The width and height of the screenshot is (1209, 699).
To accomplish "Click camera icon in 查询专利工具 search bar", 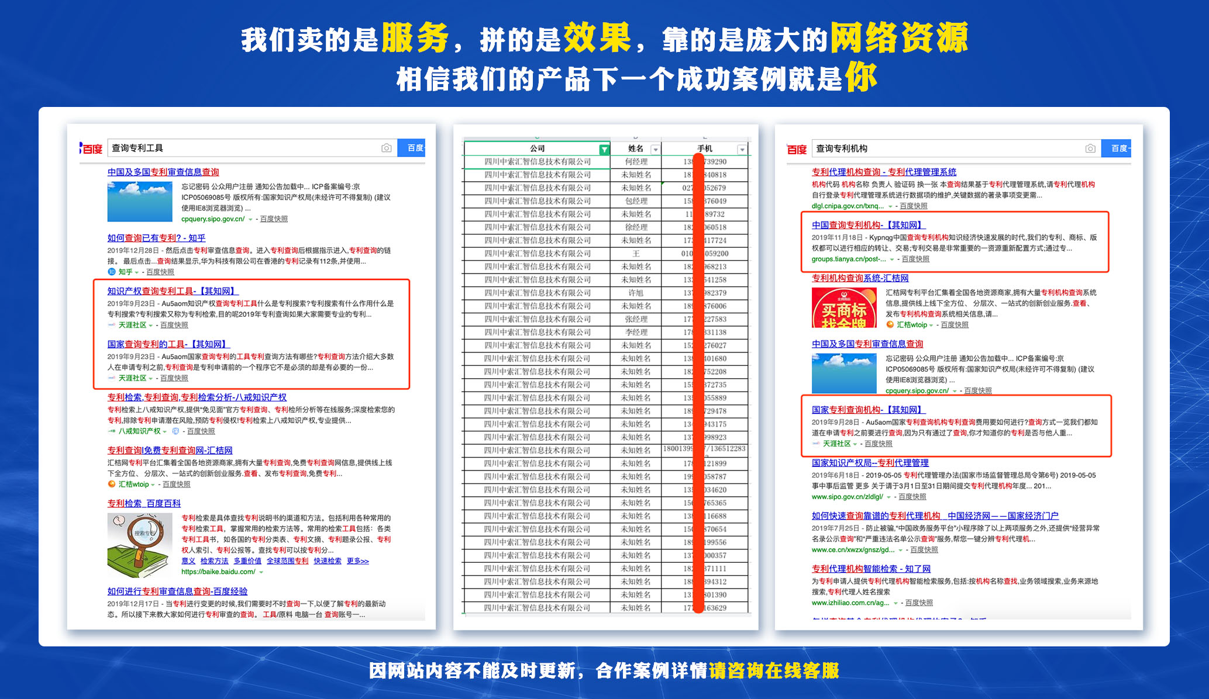I will point(386,148).
